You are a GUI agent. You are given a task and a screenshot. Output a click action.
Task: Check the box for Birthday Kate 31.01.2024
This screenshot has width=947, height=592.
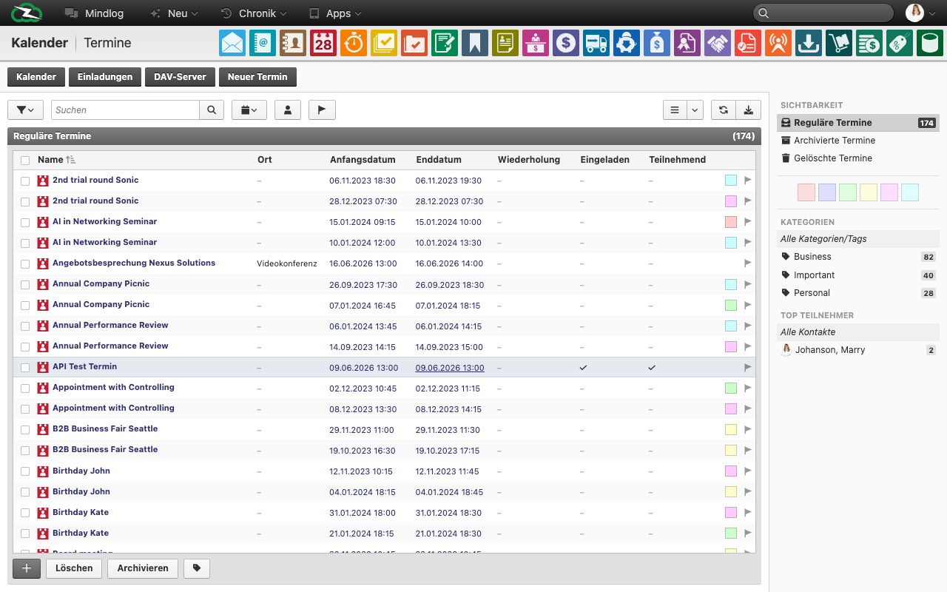coord(25,512)
